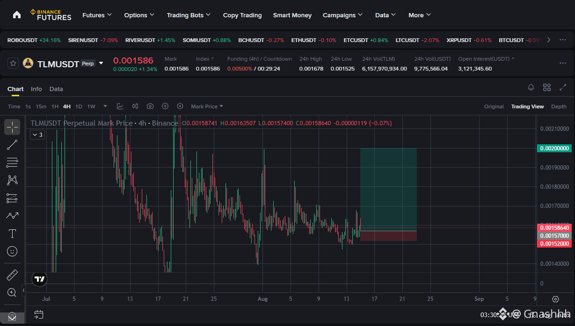This screenshot has height=326, width=575.
Task: Open the Mark Price dropdown
Action: click(x=207, y=106)
